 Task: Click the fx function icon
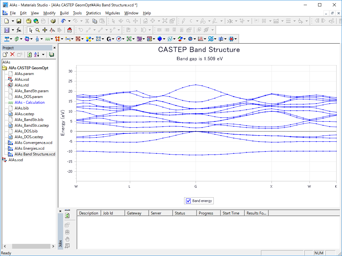coord(19,30)
